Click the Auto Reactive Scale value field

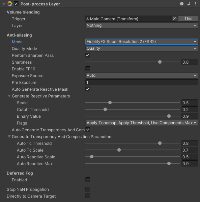tap(190, 157)
